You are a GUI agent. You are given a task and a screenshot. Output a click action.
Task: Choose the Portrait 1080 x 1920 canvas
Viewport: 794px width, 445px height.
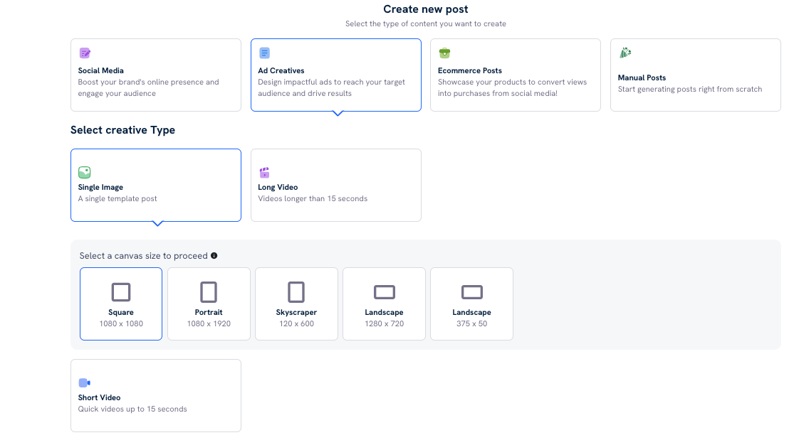coord(209,304)
